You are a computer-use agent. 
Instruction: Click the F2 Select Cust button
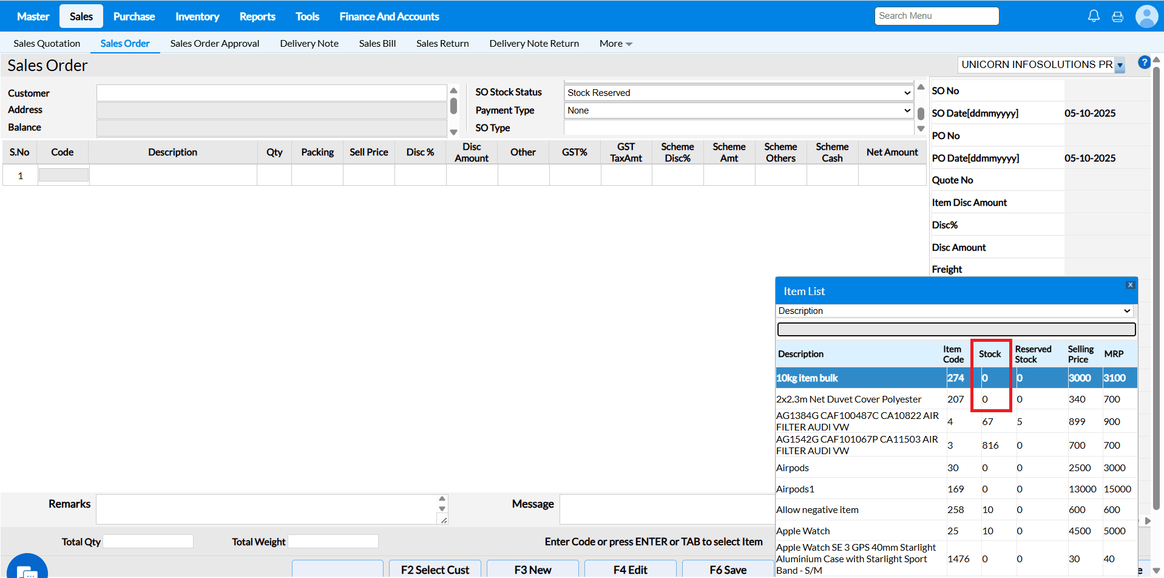[x=435, y=569]
